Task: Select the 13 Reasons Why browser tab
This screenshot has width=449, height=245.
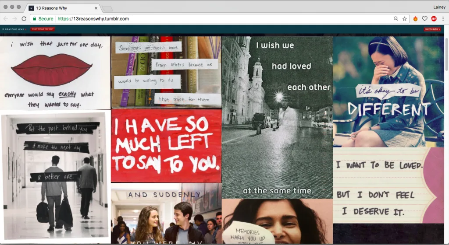Action: point(61,8)
